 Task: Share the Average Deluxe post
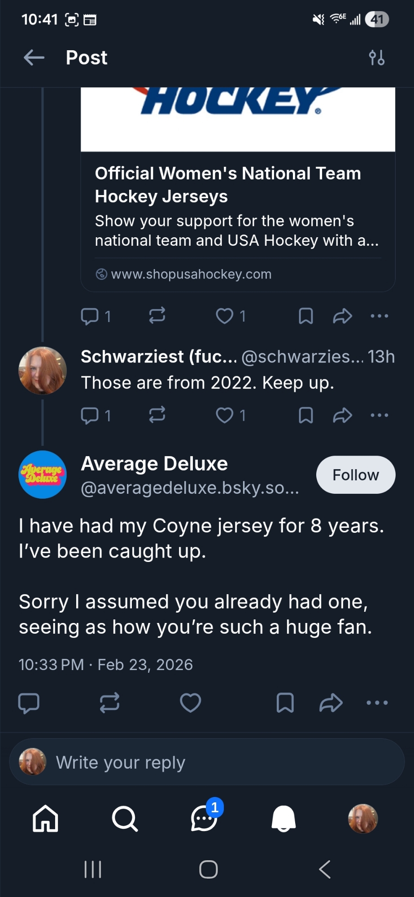point(331,703)
